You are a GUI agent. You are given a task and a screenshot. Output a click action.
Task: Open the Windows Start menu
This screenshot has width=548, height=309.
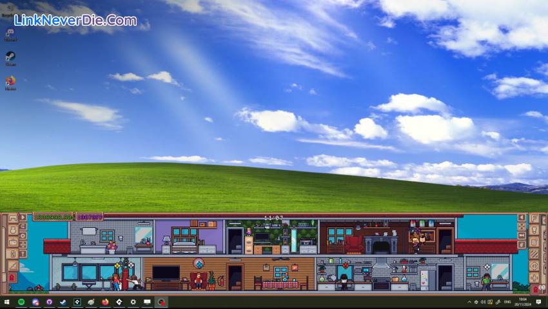click(6, 302)
